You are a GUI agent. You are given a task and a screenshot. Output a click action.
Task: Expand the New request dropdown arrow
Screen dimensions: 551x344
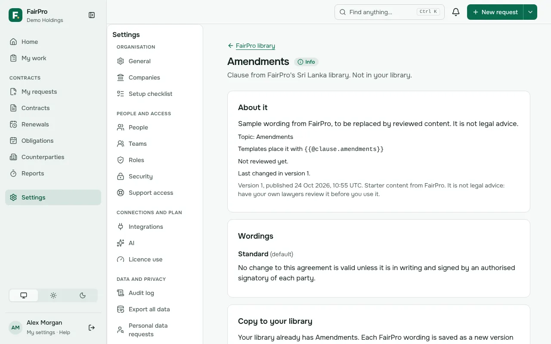pos(530,12)
